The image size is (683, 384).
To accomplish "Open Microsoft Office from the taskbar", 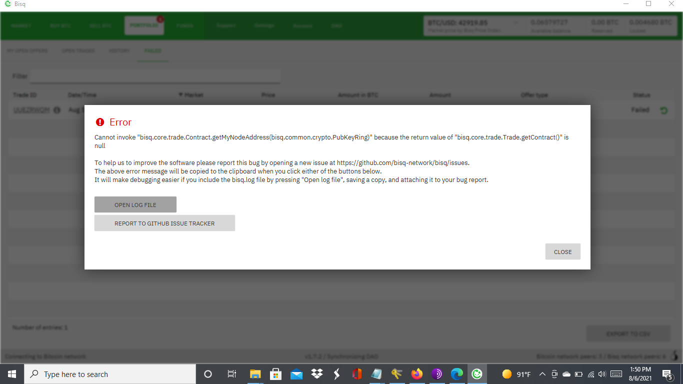I will pyautogui.click(x=356, y=374).
